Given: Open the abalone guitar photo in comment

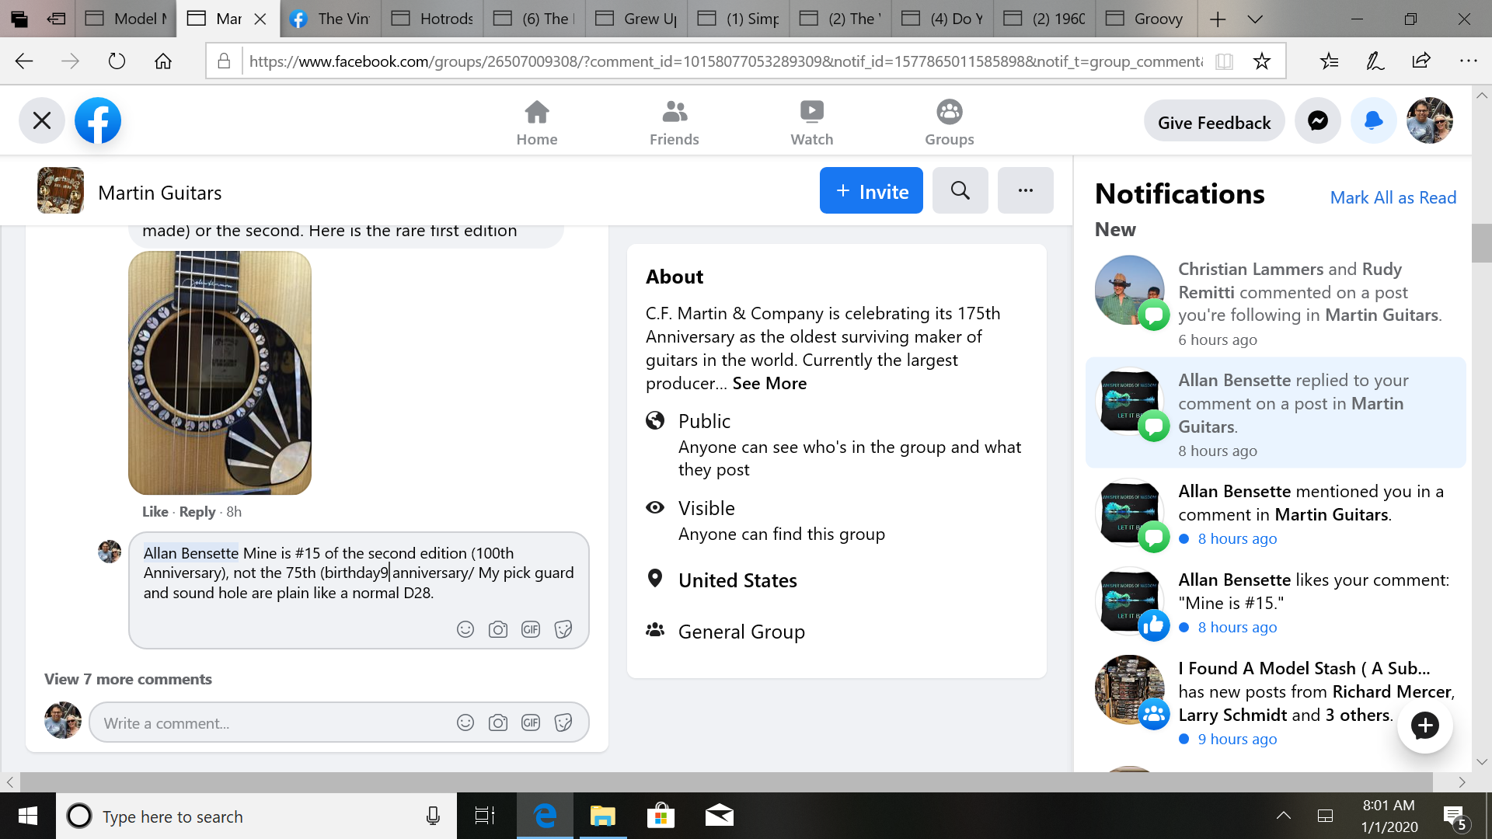Looking at the screenshot, I should [x=220, y=373].
